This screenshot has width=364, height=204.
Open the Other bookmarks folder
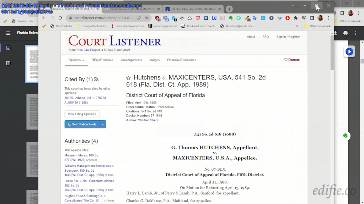click(318, 26)
